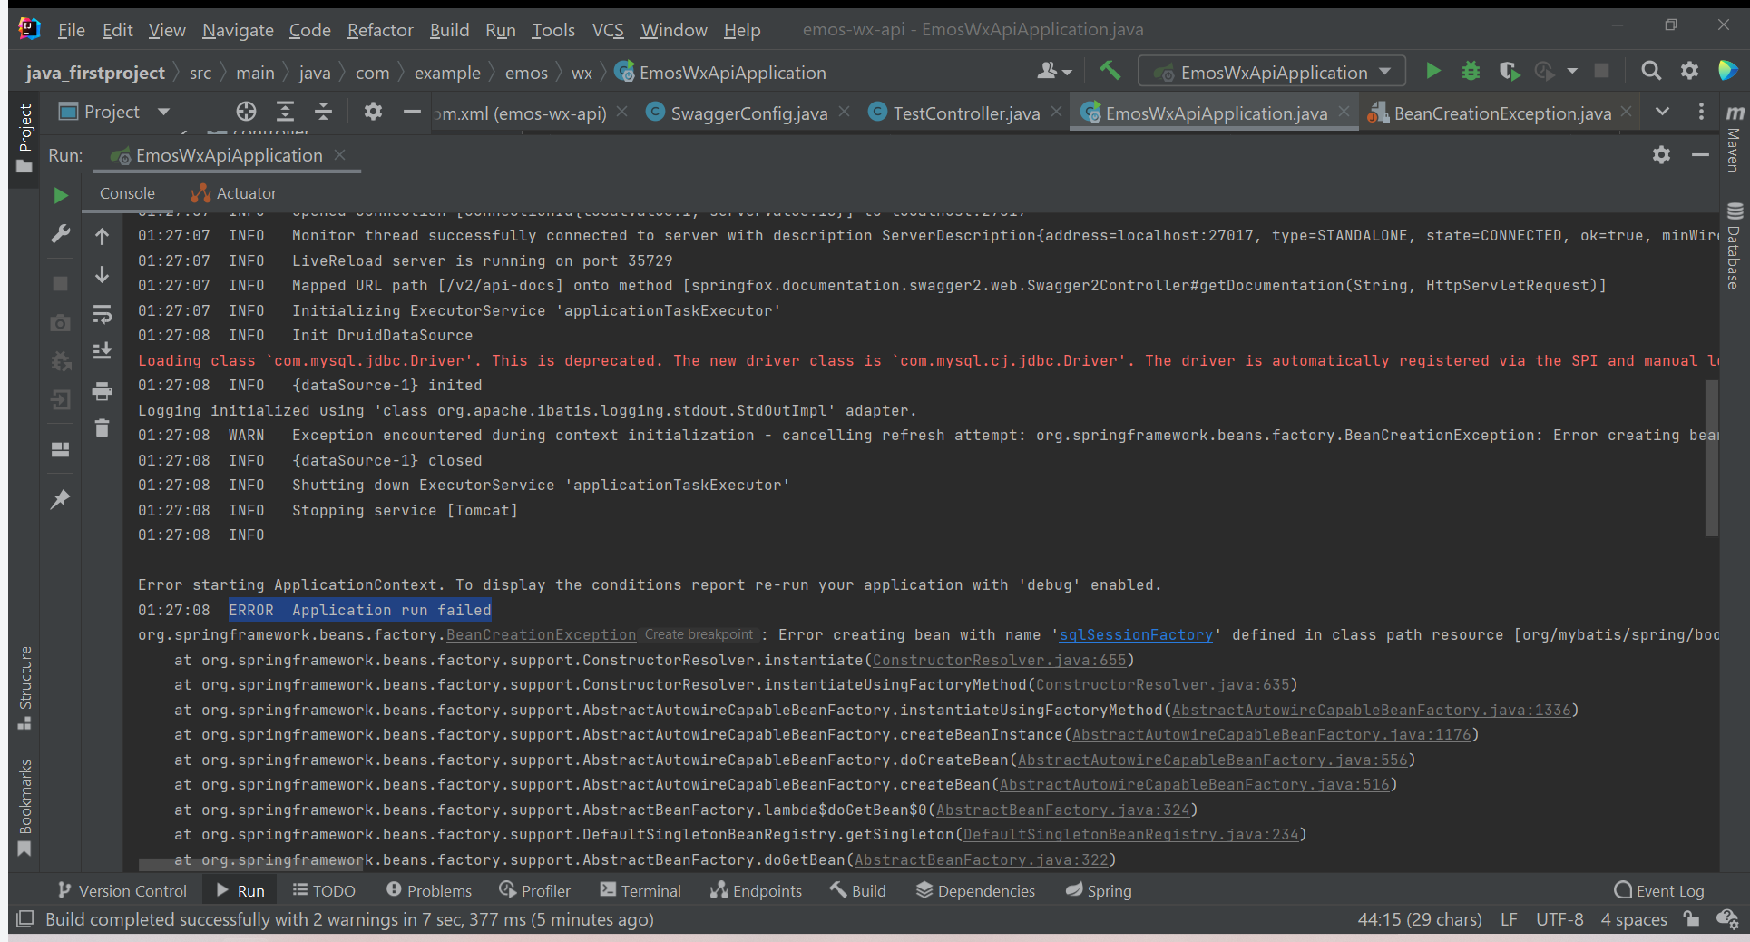This screenshot has width=1750, height=942.
Task: Open the run configuration dropdown
Action: (1272, 71)
